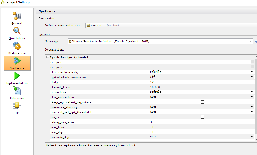The height and width of the screenshot is (155, 257).
Task: Browse for a tcl.post script file
Action: coord(253,67)
